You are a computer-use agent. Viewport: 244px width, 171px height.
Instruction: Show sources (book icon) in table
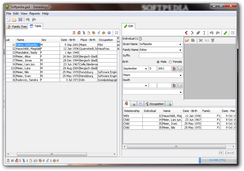click(94, 33)
